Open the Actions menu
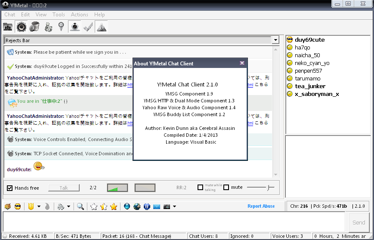This screenshot has height=240, width=374. [80, 15]
